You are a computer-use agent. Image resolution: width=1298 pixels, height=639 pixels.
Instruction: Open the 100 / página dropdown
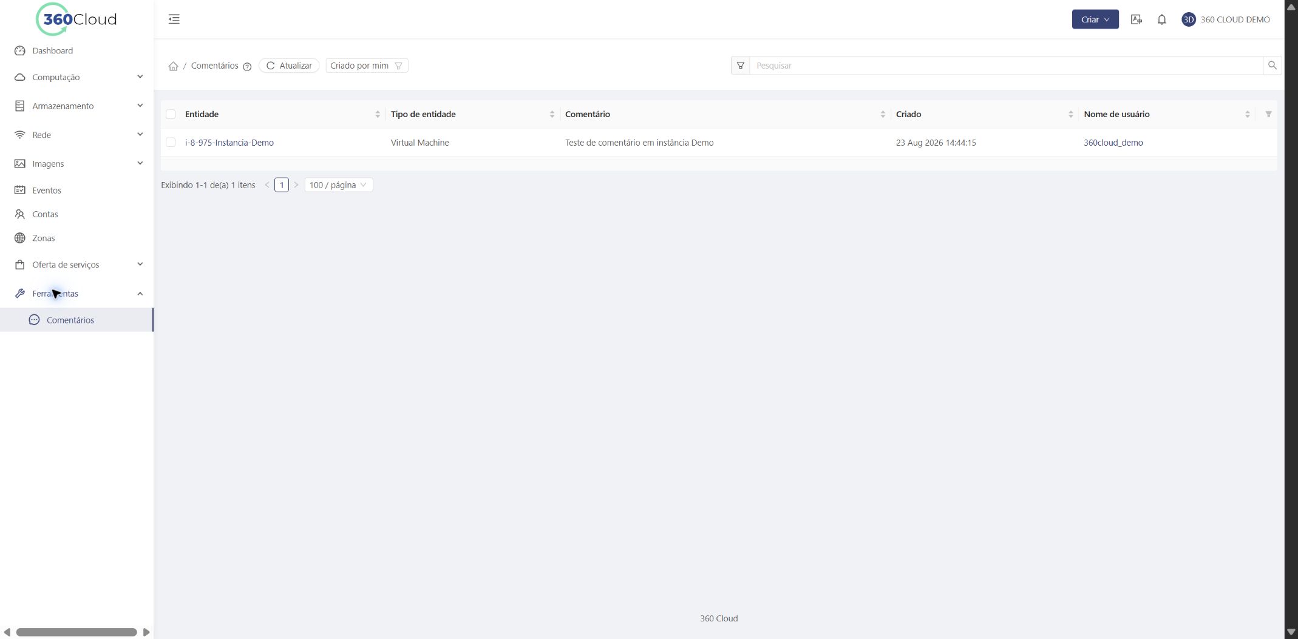pos(338,185)
